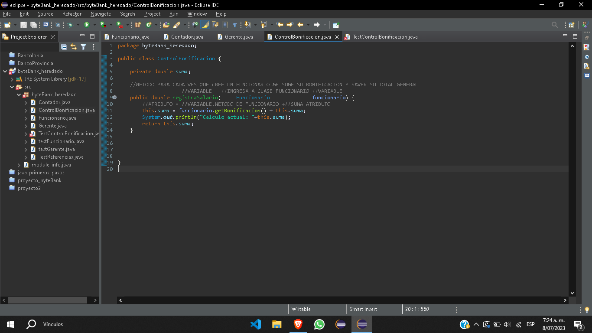Open the New icon's dropdown arrow
Image resolution: width=592 pixels, height=333 pixels.
point(16,25)
